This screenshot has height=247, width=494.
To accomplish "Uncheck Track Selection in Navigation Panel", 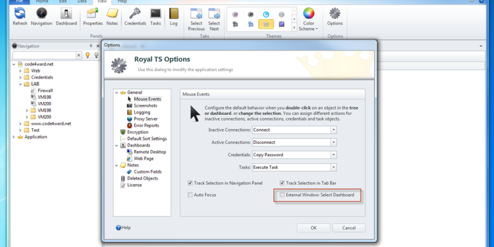I will click(190, 183).
